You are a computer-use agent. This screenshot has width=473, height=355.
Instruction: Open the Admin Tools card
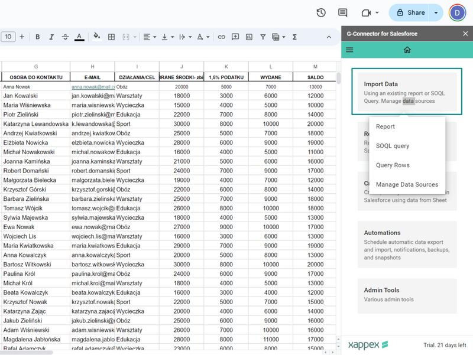coord(407,296)
